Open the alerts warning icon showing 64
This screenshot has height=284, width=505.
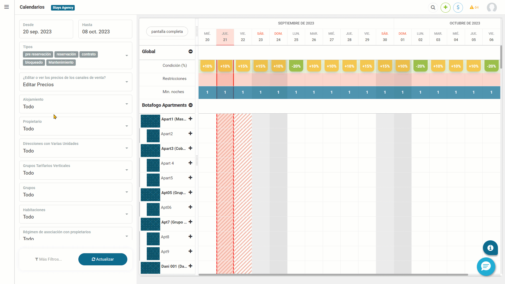pos(474,7)
